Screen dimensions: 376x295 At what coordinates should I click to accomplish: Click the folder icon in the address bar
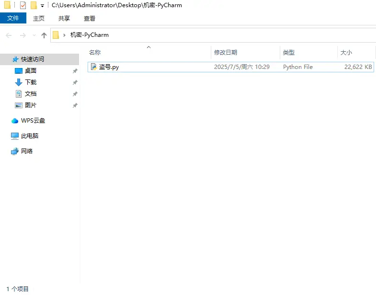56,35
